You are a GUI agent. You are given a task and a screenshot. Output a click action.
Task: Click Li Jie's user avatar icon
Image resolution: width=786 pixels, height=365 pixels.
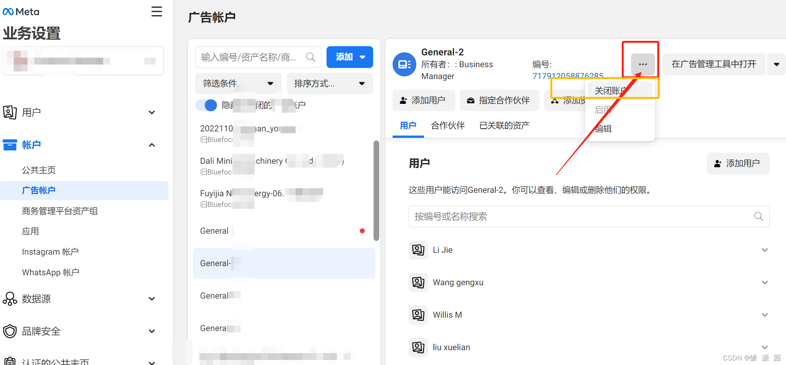(418, 250)
